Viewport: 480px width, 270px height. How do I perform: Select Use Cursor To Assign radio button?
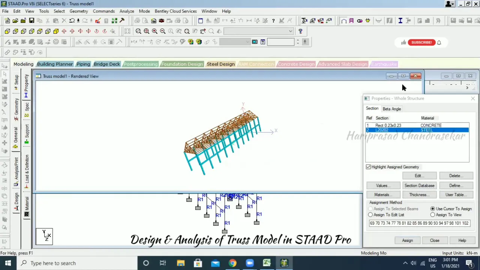pyautogui.click(x=433, y=208)
